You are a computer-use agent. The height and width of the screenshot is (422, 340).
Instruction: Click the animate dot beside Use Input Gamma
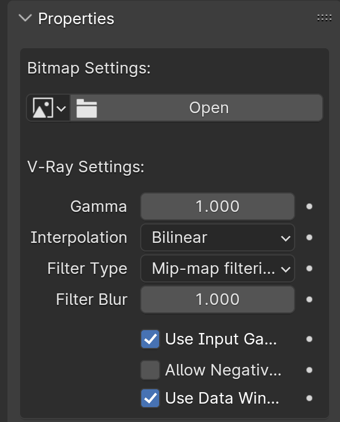coord(310,339)
